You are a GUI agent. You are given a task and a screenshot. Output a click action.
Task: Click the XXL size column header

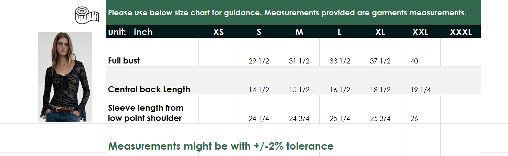420,32
